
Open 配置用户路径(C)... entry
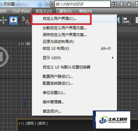74,77
